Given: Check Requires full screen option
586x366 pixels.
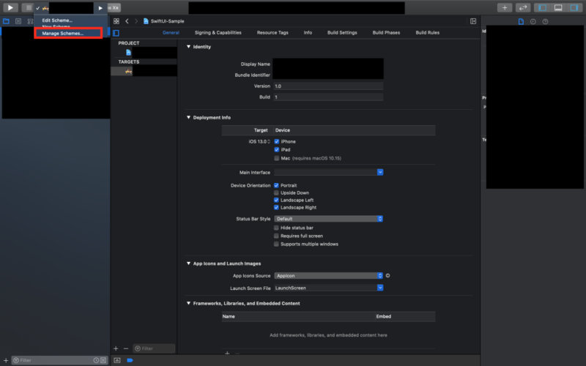Looking at the screenshot, I should pyautogui.click(x=276, y=236).
